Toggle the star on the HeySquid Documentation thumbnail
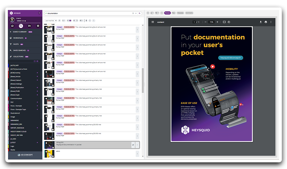This screenshot has width=287, height=169. [x=46, y=143]
